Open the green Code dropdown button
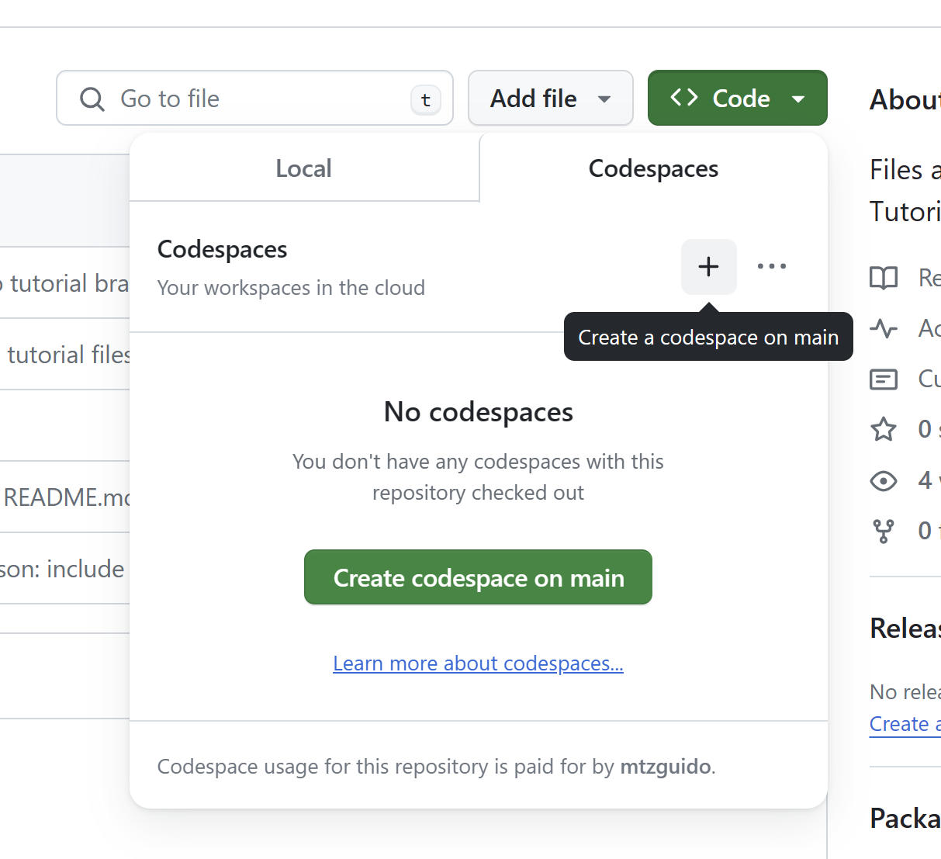 [x=737, y=99]
